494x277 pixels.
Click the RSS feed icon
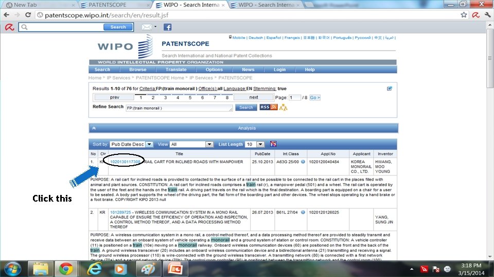[268, 107]
